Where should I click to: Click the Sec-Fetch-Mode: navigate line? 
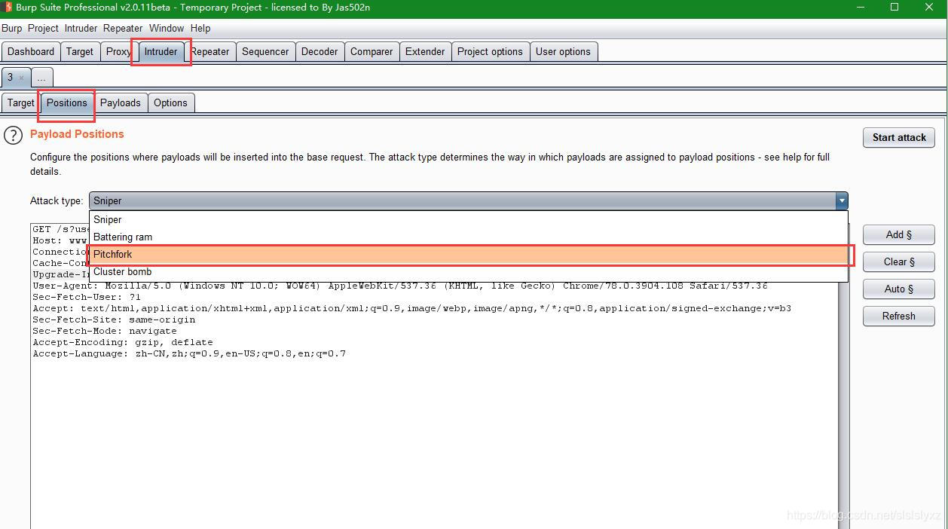pyautogui.click(x=105, y=331)
